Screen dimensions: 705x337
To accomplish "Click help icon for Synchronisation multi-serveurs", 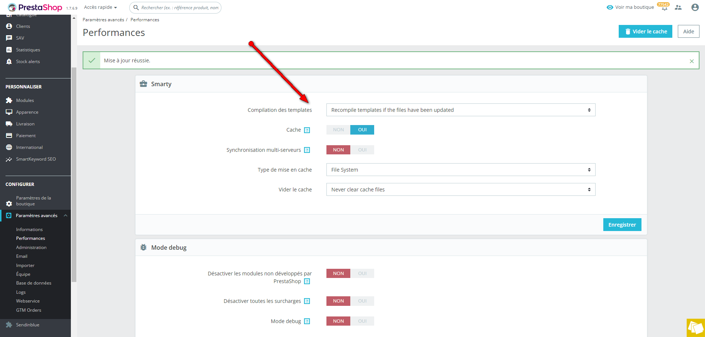I will (x=307, y=150).
